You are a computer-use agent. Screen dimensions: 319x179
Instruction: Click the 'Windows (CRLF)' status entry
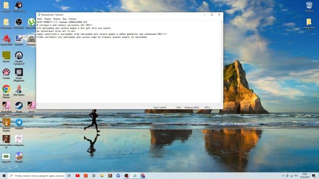coord(191,107)
